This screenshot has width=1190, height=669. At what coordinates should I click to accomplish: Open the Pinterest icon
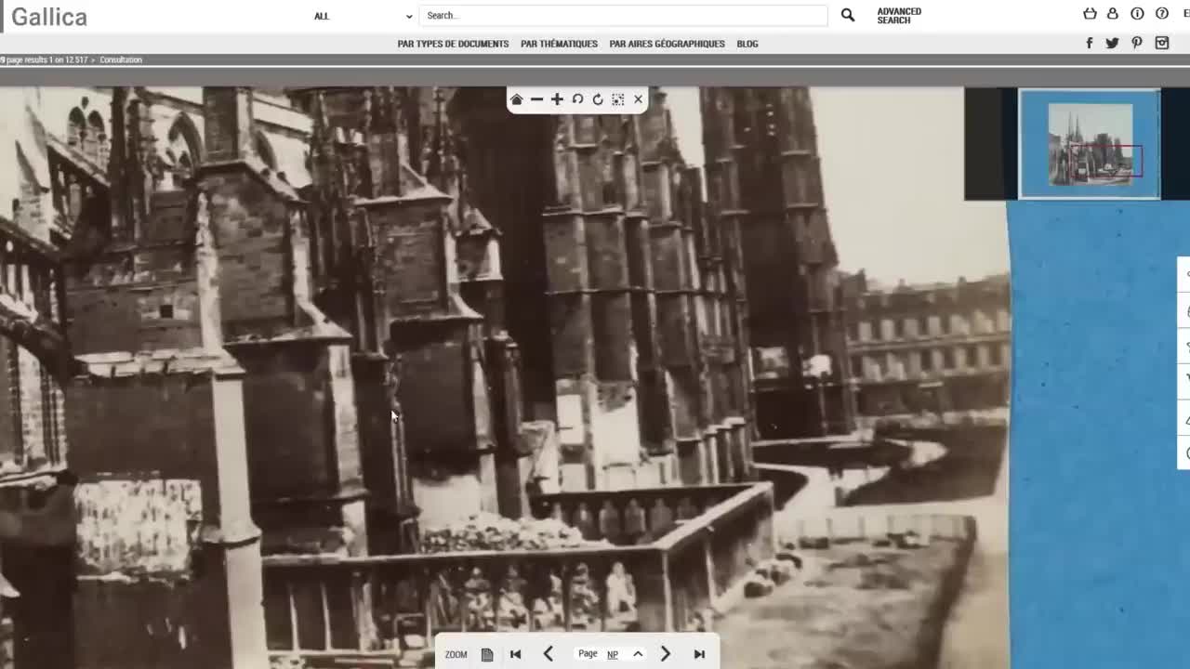point(1137,43)
